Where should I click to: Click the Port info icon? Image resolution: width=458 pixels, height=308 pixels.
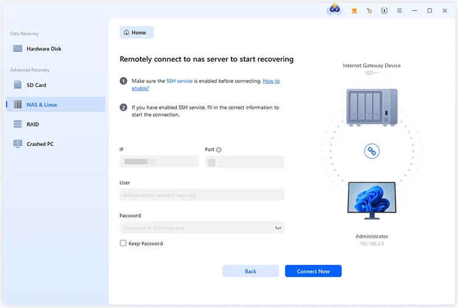(219, 150)
